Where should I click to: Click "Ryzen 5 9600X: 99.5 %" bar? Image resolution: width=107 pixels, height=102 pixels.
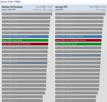[25, 48]
